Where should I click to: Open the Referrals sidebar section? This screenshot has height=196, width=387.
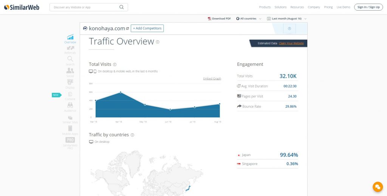coord(70,50)
